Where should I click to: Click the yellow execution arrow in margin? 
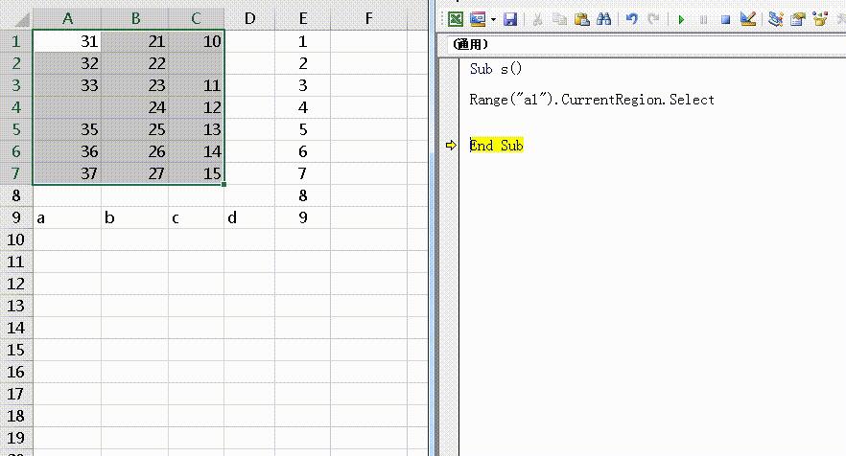pyautogui.click(x=451, y=145)
